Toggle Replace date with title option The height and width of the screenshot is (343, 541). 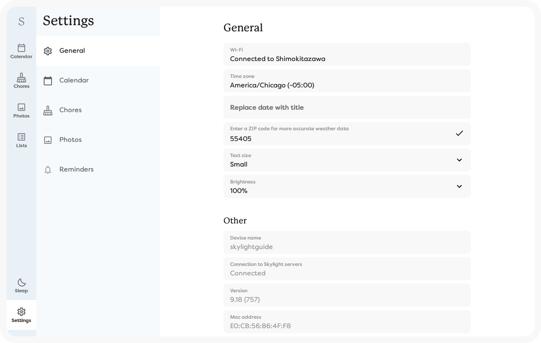click(x=347, y=107)
